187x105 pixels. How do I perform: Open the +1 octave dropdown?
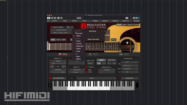tap(76, 72)
